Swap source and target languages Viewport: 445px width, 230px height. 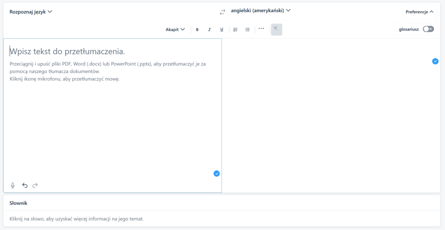tap(222, 12)
